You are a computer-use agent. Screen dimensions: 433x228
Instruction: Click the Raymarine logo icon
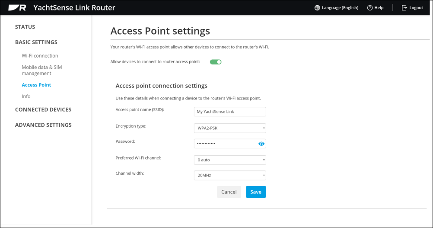coord(17,7)
